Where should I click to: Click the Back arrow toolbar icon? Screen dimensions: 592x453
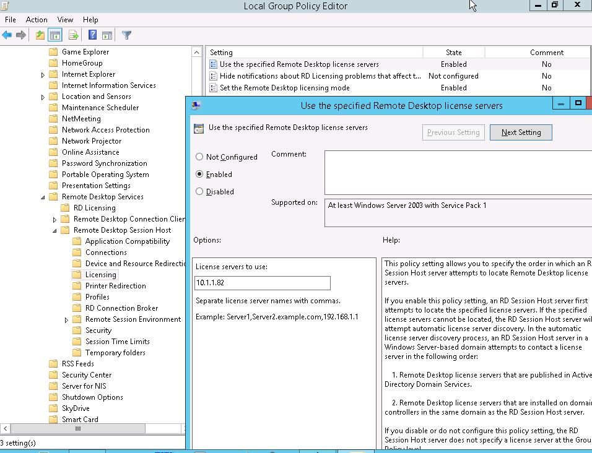(7, 35)
